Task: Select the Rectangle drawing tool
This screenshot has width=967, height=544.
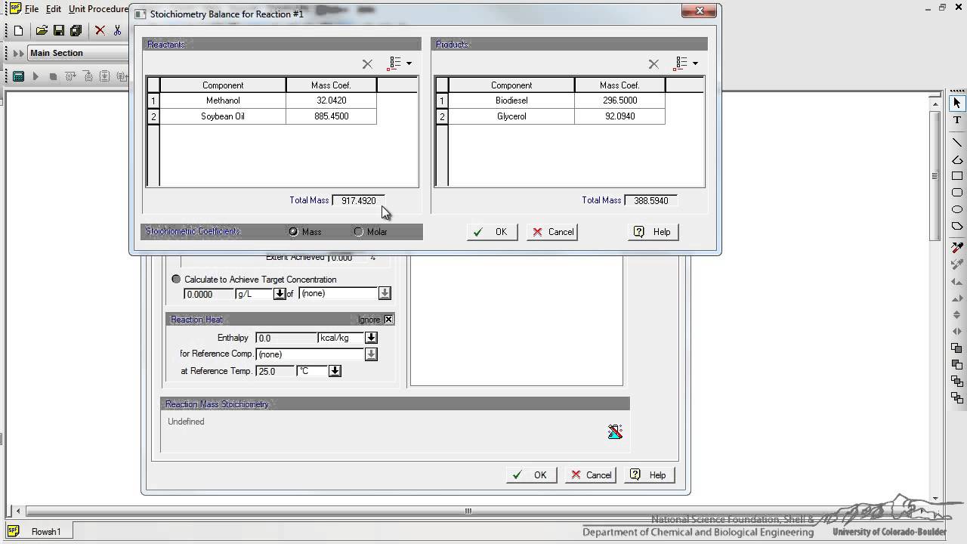Action: pos(957,176)
